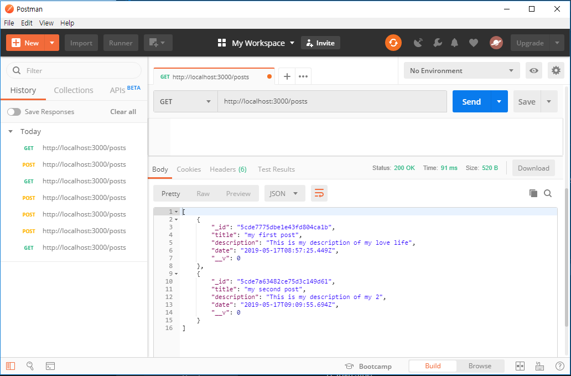
Task: Click the sync status icon
Action: pos(393,43)
